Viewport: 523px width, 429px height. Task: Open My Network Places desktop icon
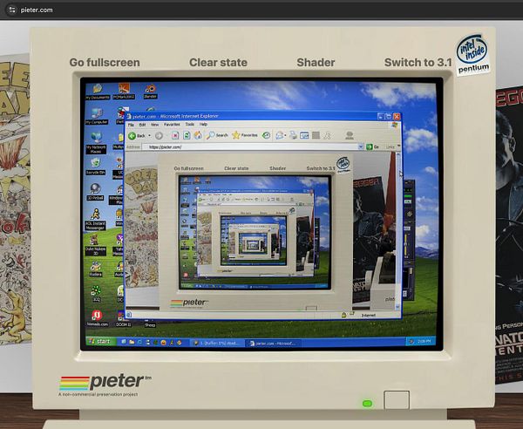[96, 143]
